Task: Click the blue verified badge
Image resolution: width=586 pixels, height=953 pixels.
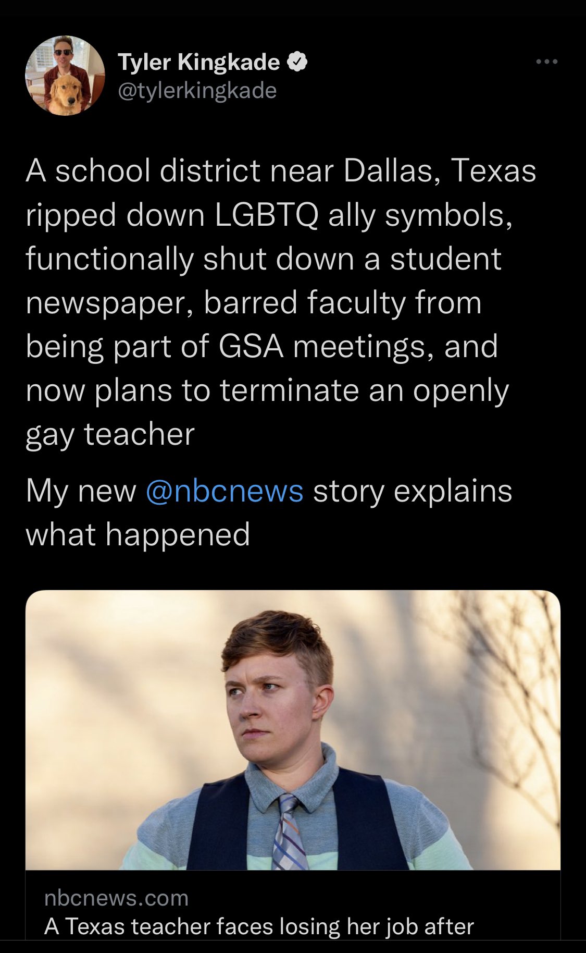Action: (x=297, y=63)
